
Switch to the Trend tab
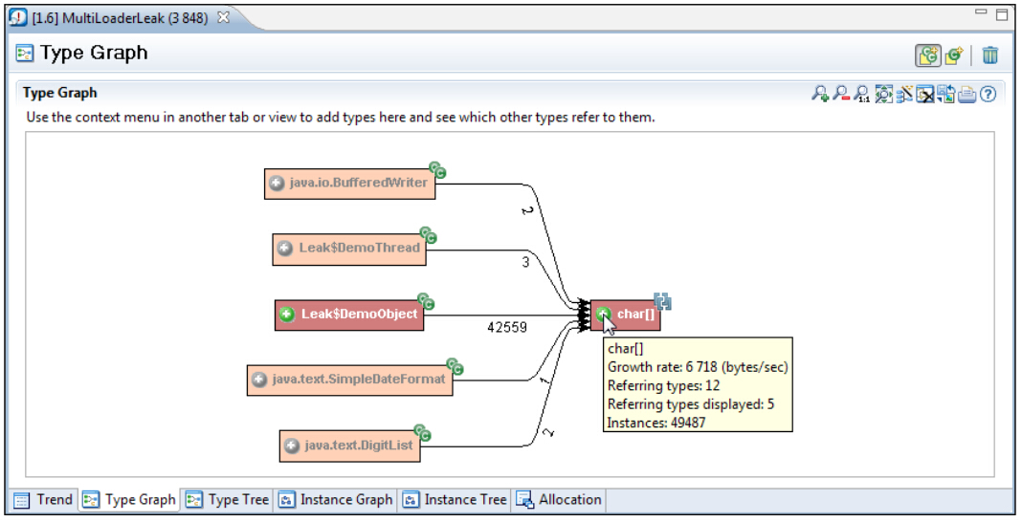pyautogui.click(x=44, y=500)
